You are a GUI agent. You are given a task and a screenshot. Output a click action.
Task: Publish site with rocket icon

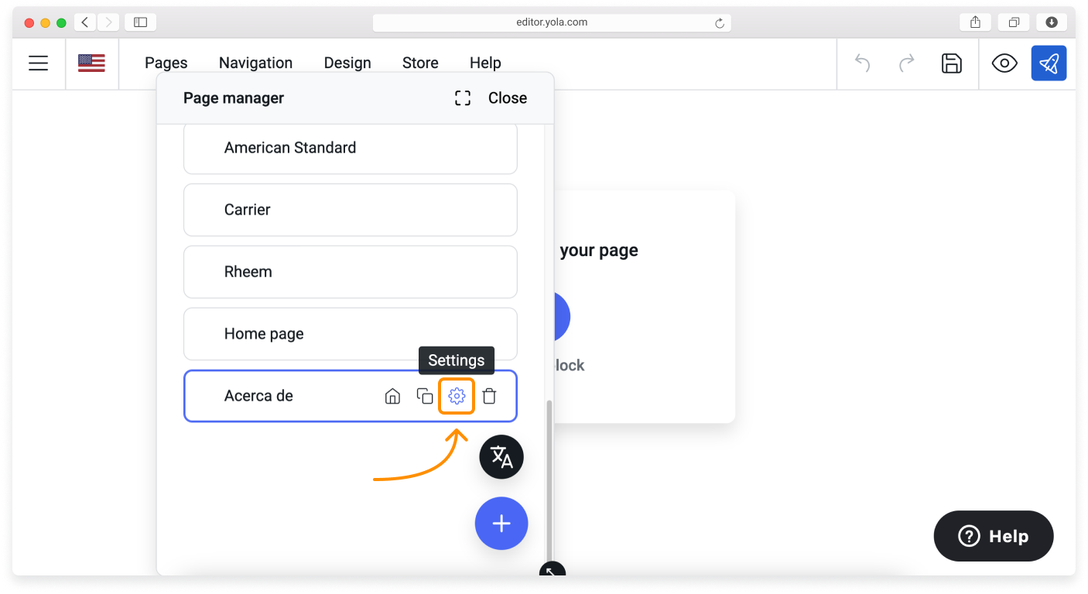click(1049, 63)
